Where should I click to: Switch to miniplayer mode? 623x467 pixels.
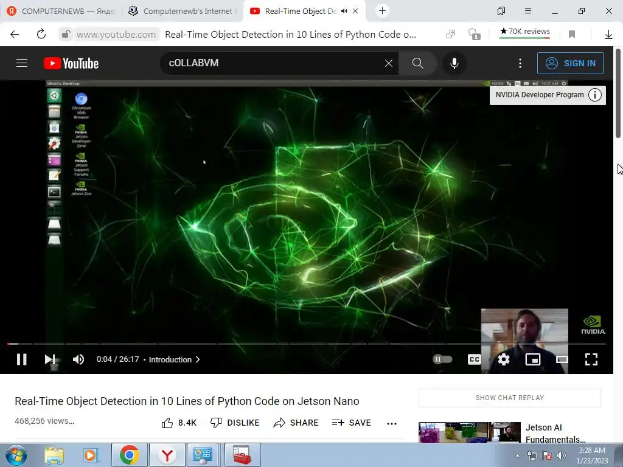click(532, 359)
